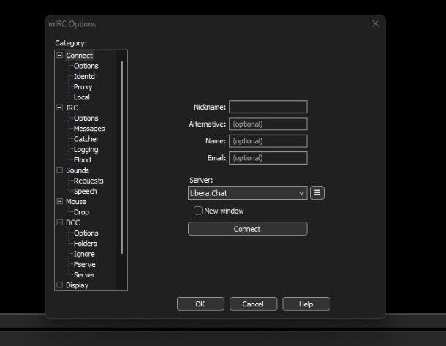
Task: Select the Fserve category
Action: [85, 264]
